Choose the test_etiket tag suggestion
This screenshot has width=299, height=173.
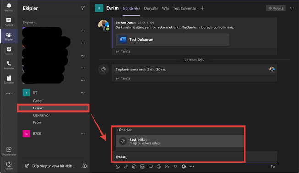tap(179, 141)
